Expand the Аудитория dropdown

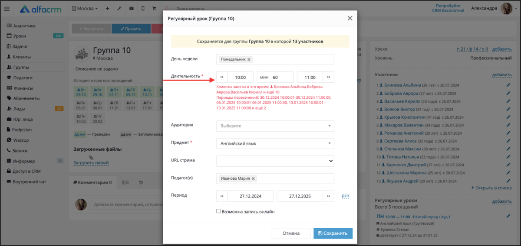coord(275,126)
